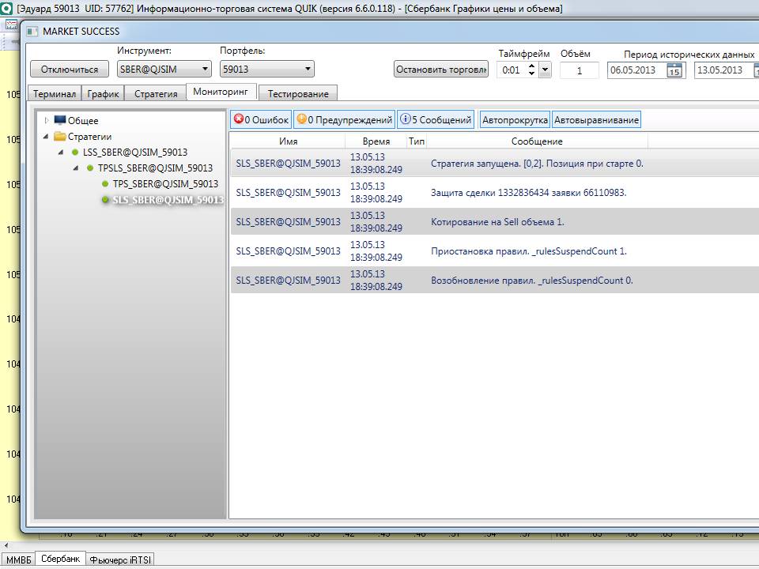Select the SLS_SBER@QJSIM_59013 strategy in tree

coord(167,200)
